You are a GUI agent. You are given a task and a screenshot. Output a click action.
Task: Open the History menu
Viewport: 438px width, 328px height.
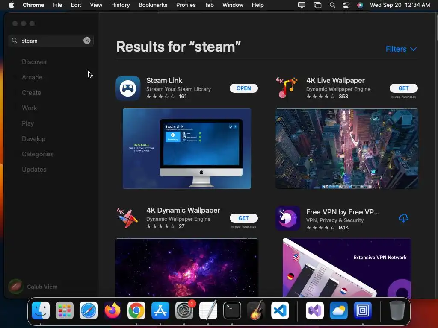pos(120,5)
